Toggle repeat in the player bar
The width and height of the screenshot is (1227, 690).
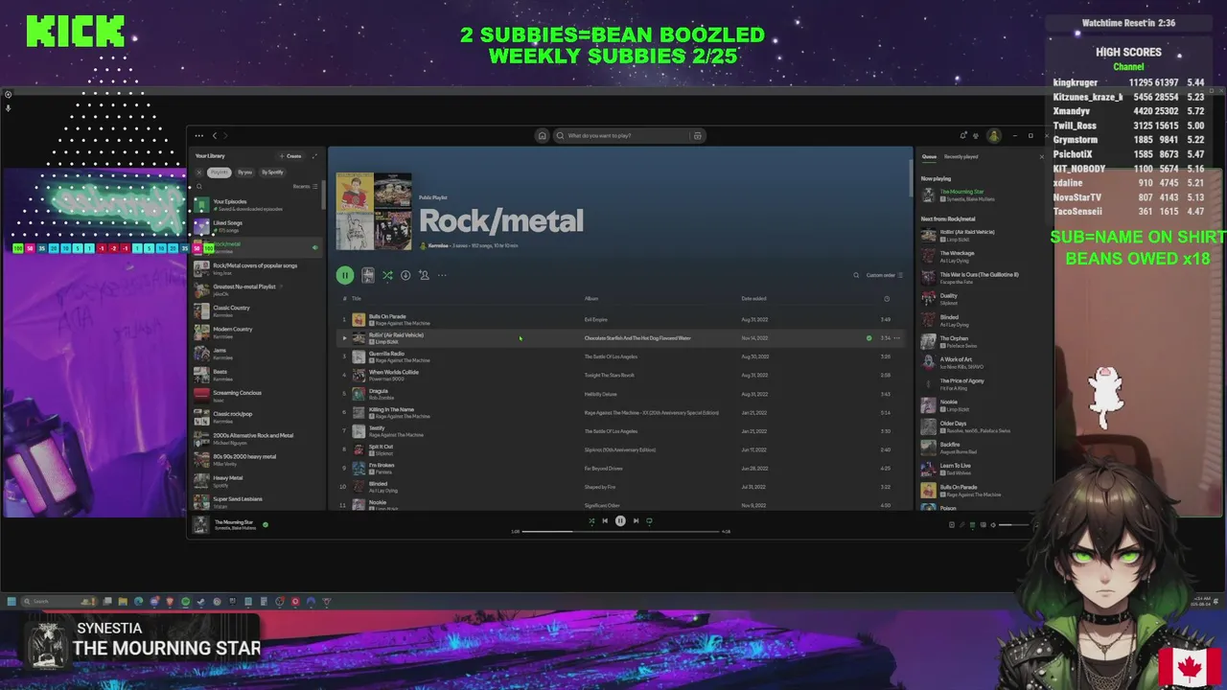point(649,520)
